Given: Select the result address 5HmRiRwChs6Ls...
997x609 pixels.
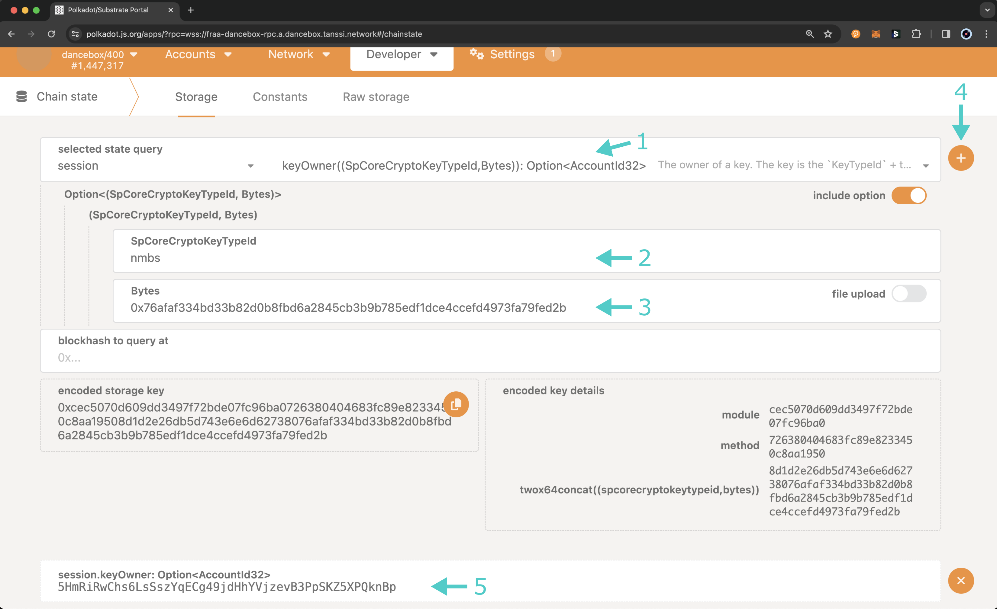Looking at the screenshot, I should tap(227, 587).
